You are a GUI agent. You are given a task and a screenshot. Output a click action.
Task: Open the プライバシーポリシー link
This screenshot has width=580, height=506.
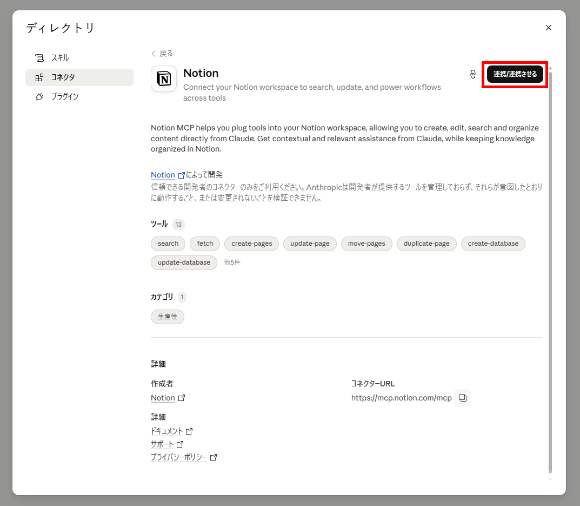pyautogui.click(x=179, y=457)
